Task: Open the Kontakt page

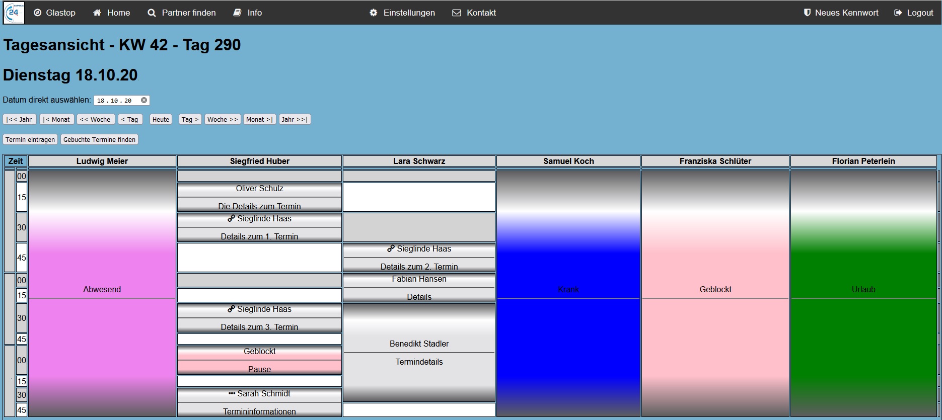Action: pyautogui.click(x=474, y=13)
